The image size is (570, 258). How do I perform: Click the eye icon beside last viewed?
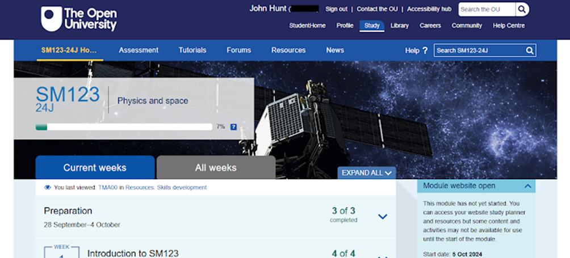47,188
